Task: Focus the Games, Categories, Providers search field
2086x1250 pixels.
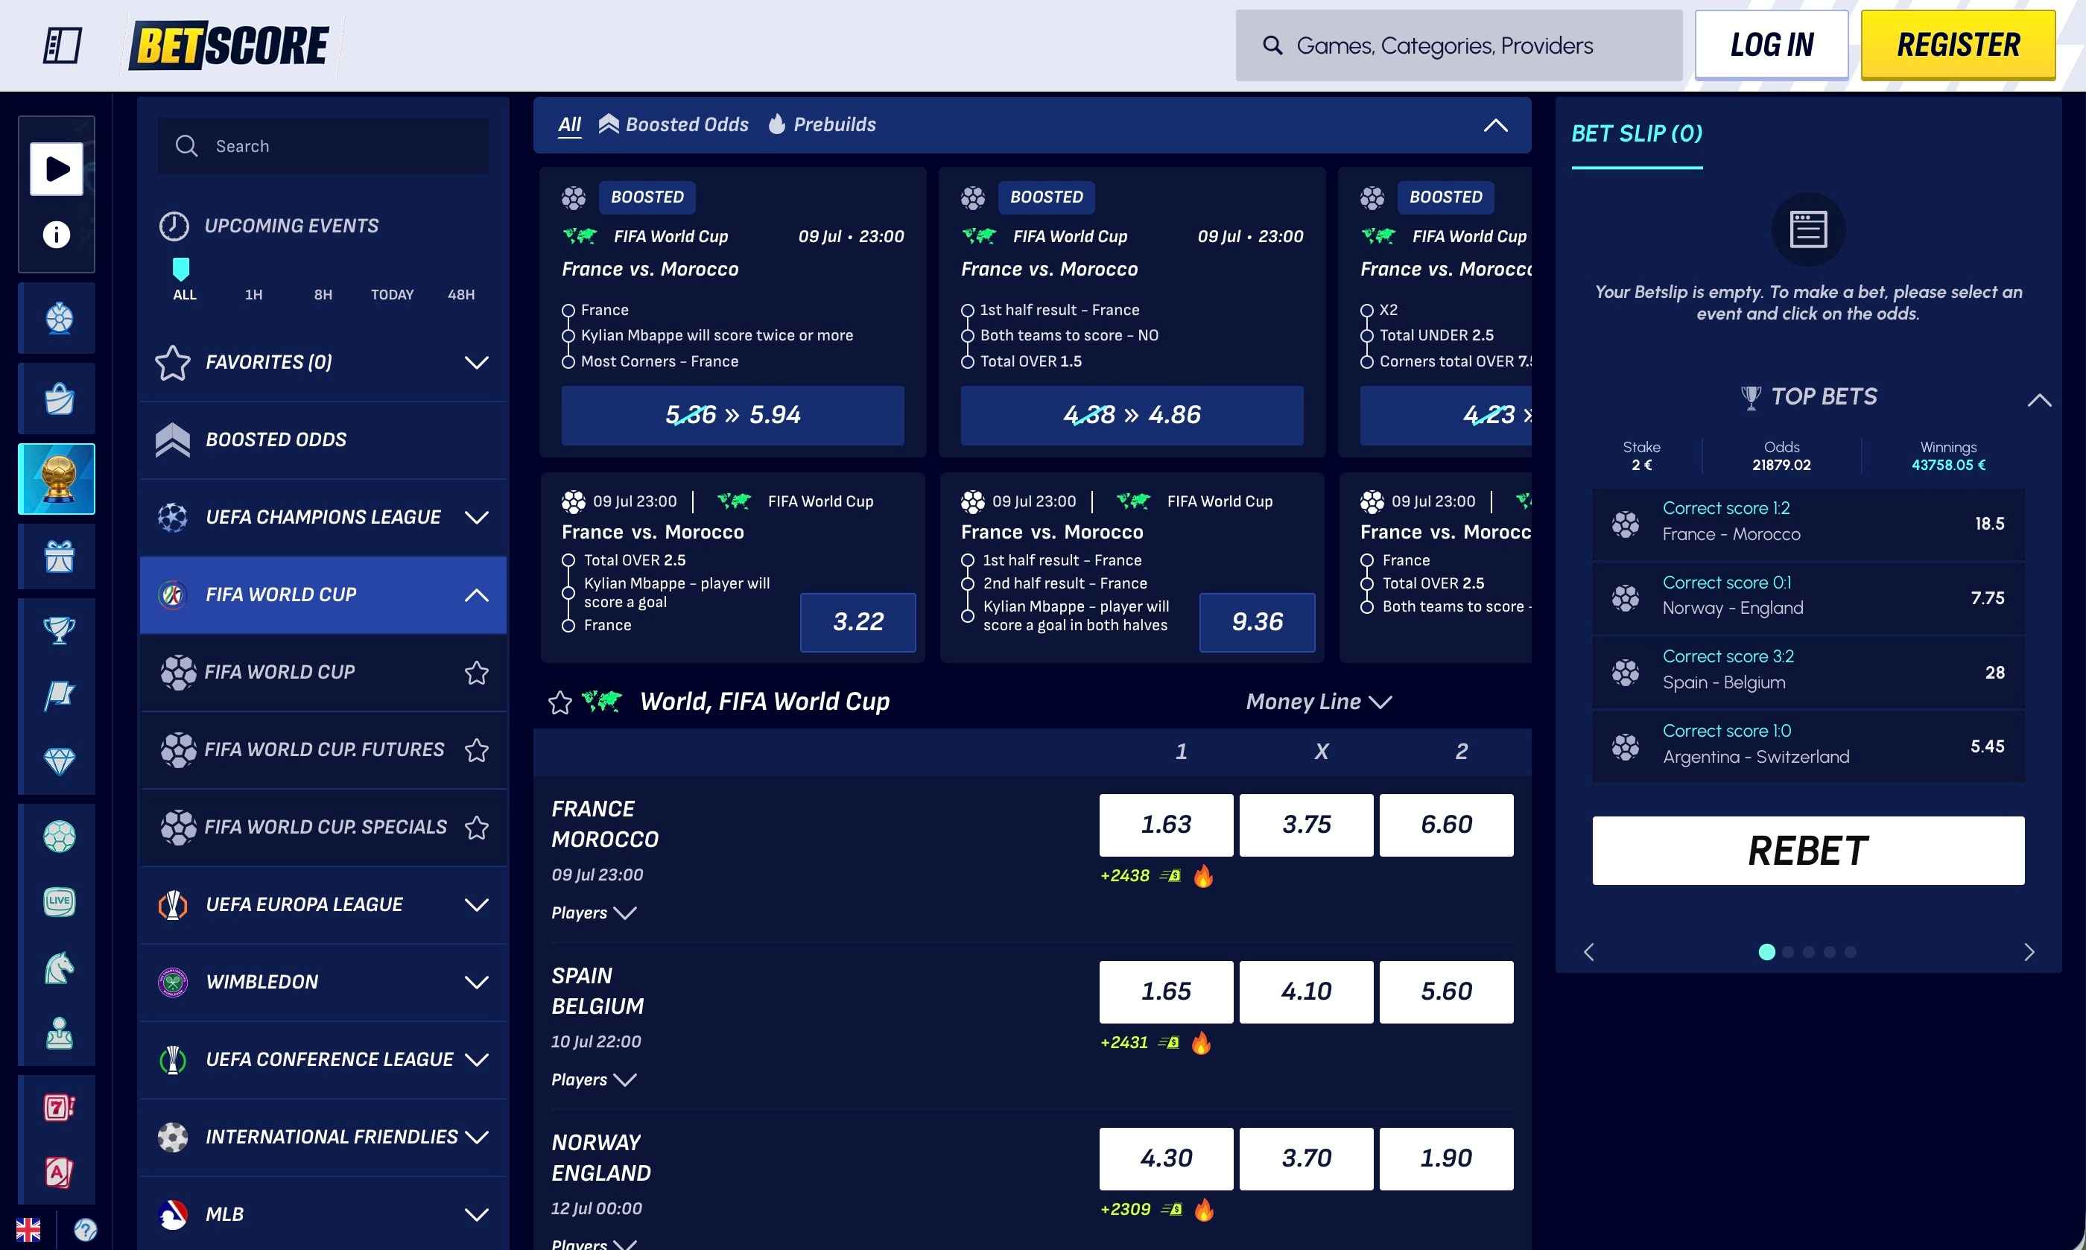Action: 1459,45
